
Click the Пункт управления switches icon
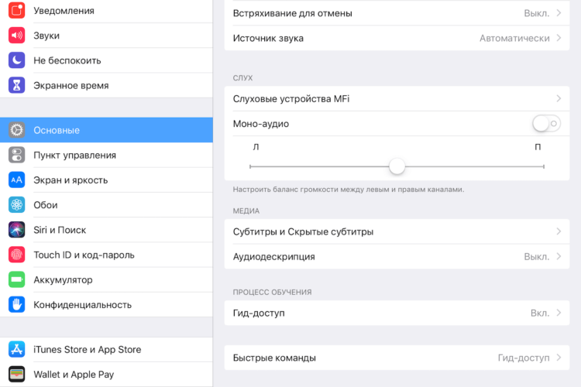click(x=17, y=155)
